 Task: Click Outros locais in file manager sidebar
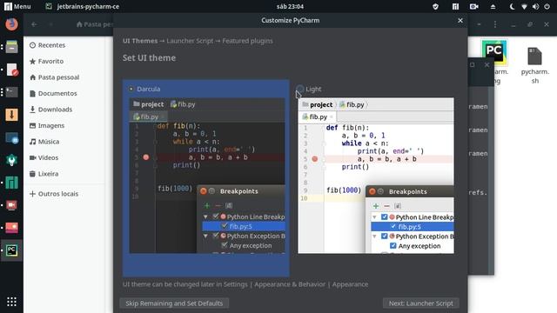[x=54, y=194]
